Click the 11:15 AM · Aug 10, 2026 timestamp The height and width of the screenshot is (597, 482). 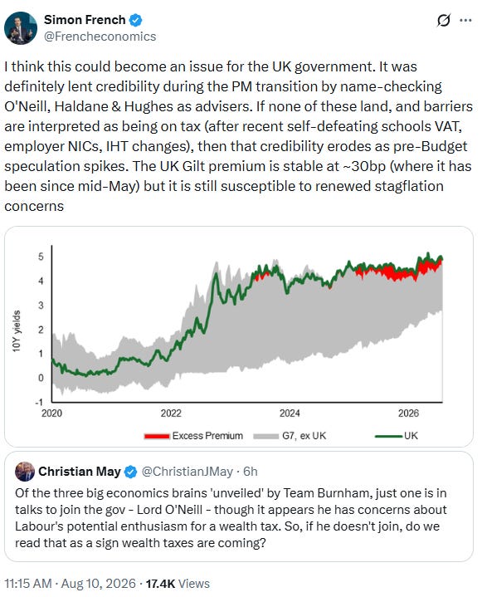point(70,583)
